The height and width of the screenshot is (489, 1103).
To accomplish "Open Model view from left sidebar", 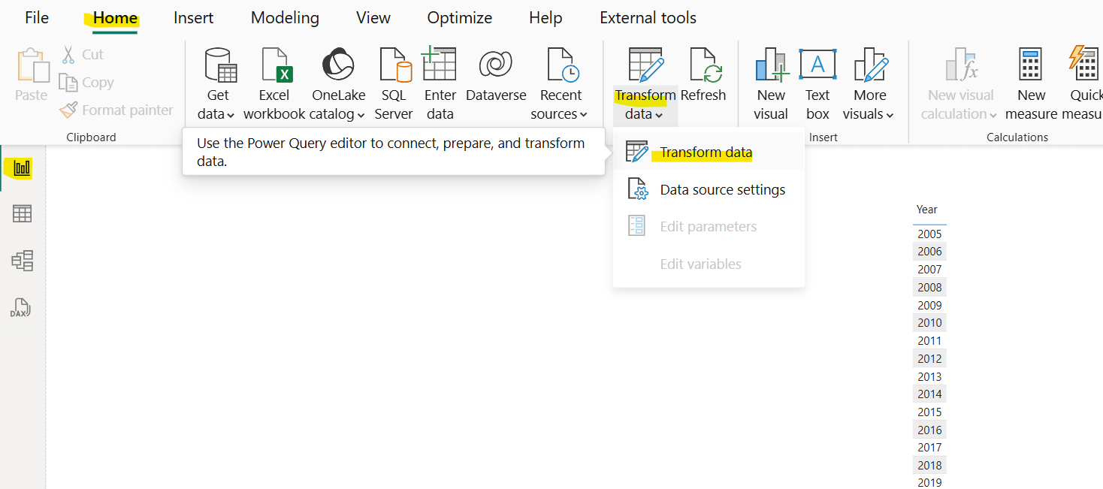I will (x=22, y=261).
